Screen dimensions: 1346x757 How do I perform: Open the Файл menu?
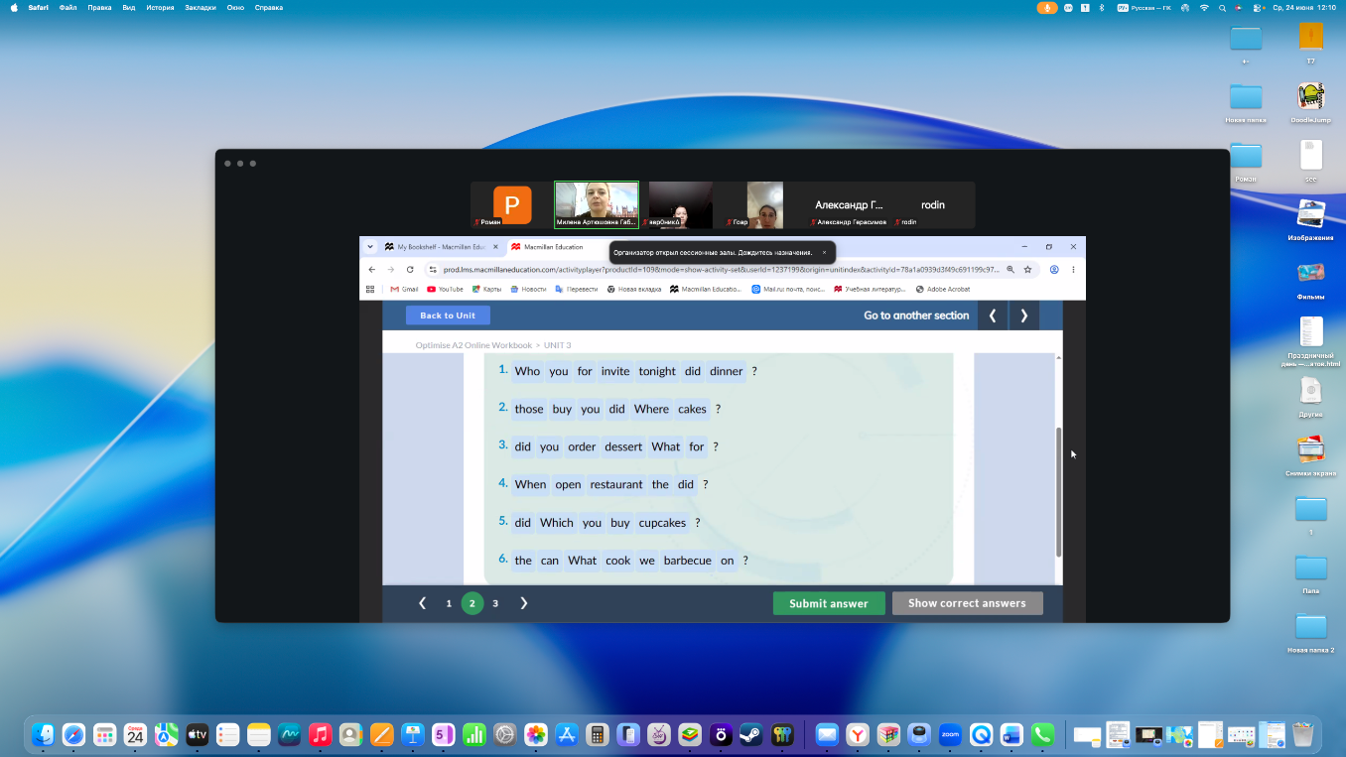point(68,7)
